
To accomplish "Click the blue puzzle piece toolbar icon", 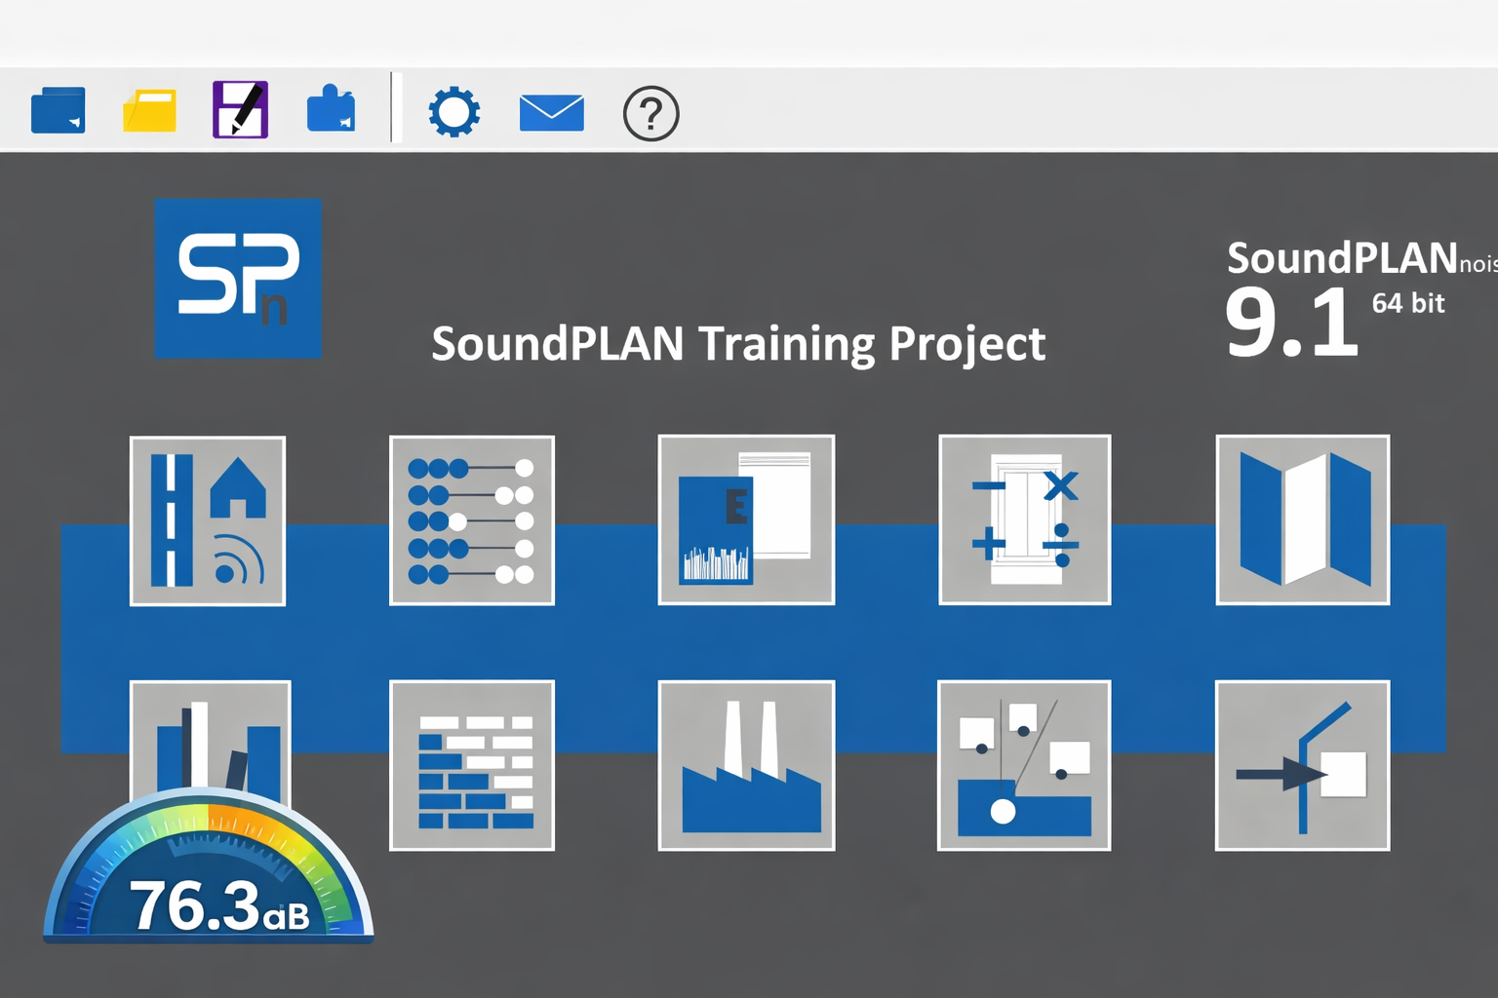I will click(x=331, y=110).
